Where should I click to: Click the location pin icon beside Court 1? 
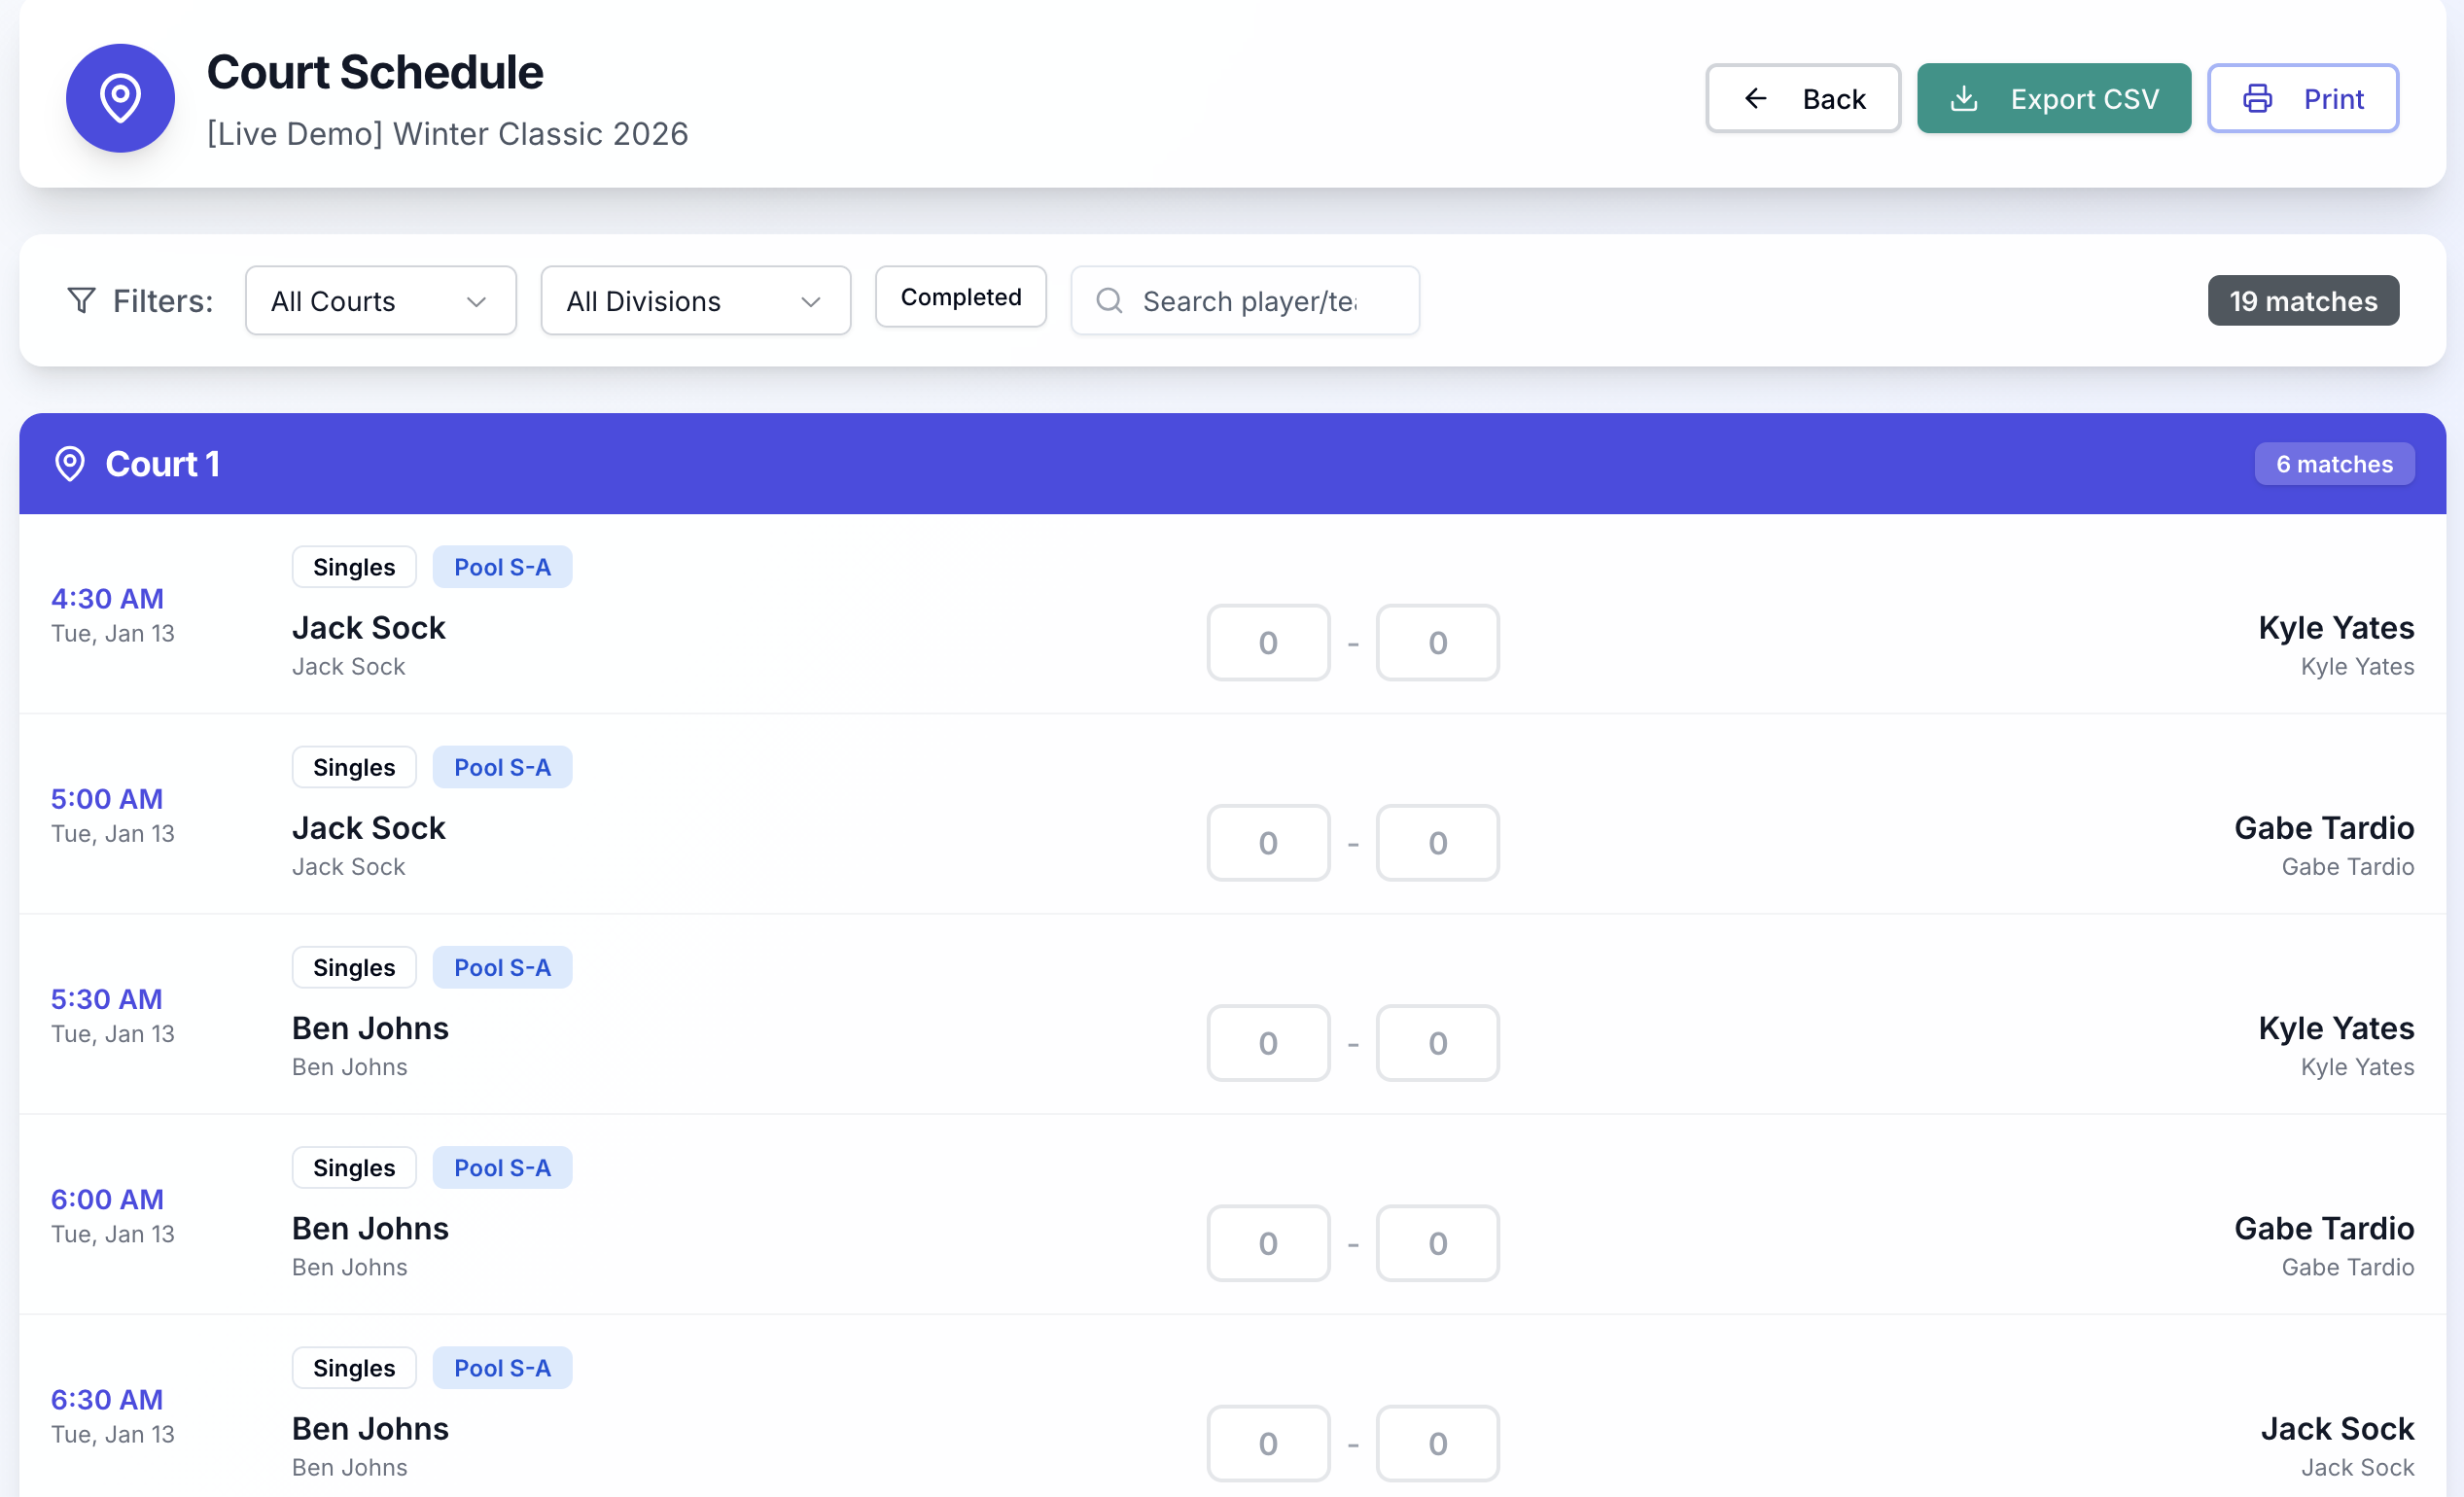coord(69,463)
